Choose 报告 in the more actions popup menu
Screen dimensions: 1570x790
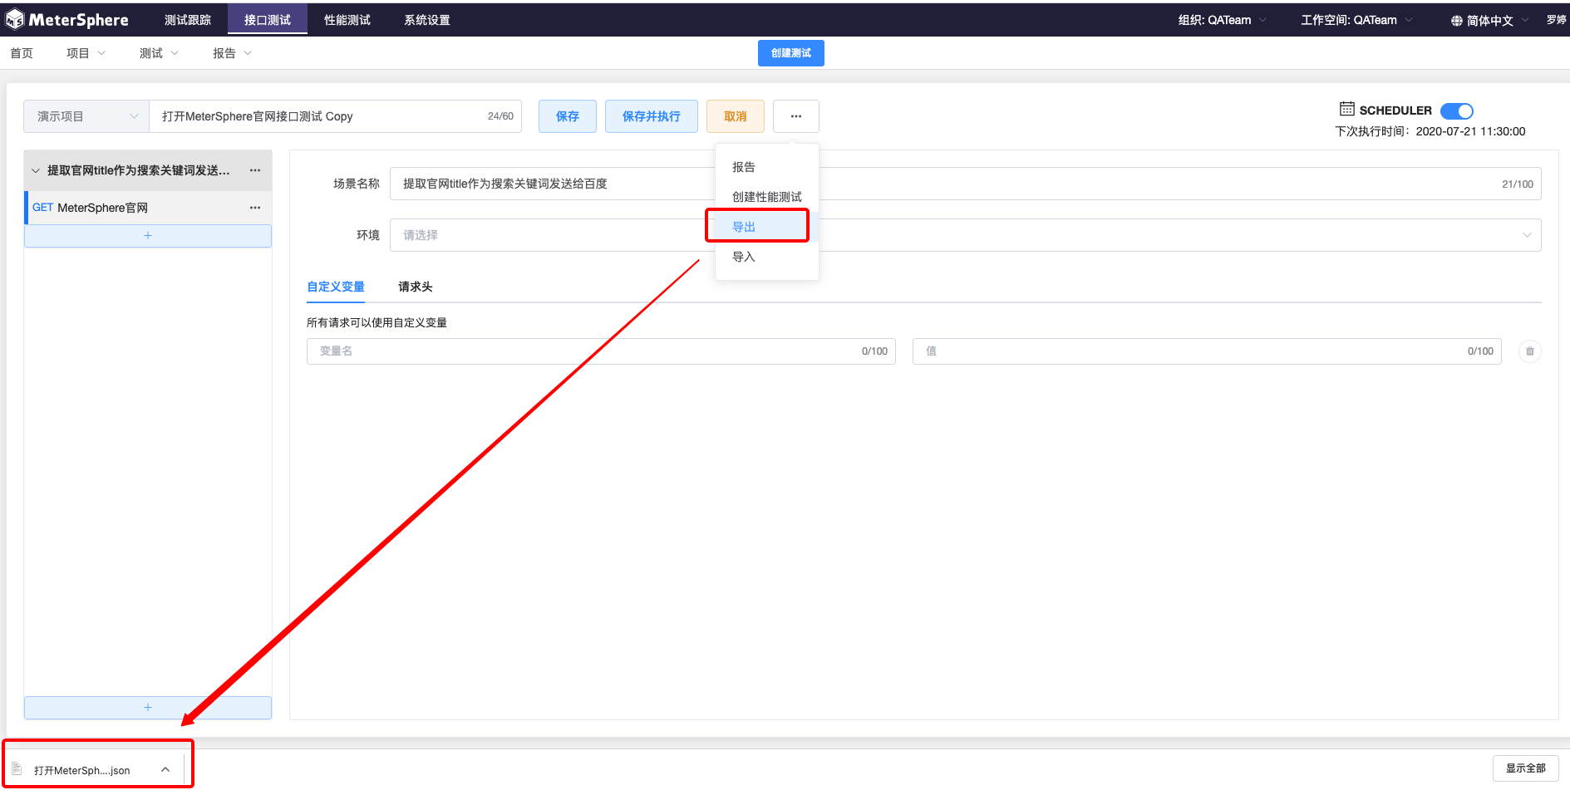point(767,167)
